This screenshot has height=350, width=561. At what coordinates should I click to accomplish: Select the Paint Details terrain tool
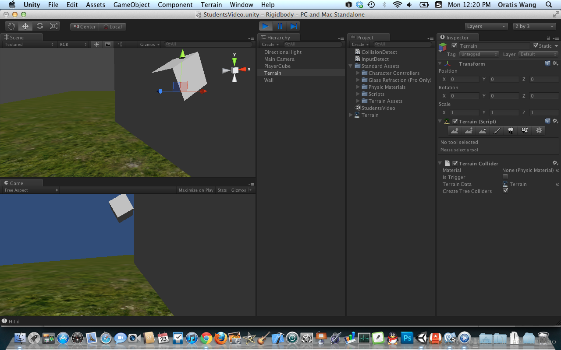[x=525, y=130]
